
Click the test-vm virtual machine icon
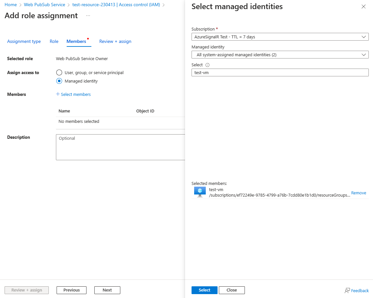[200, 192]
